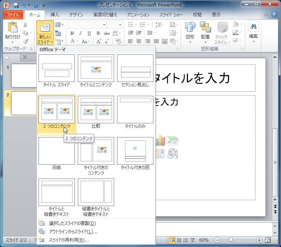Switch to the Design (デザイン) tab
The height and width of the screenshot is (247, 281).
76,15
